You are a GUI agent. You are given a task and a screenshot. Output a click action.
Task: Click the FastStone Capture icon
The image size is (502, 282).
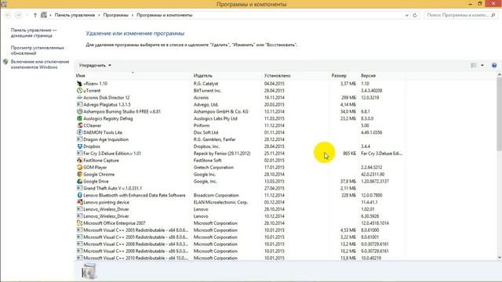[79, 161]
